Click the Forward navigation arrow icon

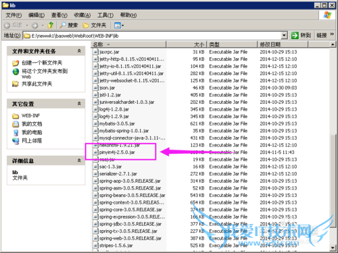[34, 26]
